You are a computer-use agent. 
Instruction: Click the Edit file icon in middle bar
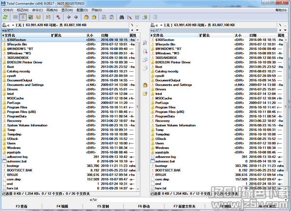pos(145,51)
